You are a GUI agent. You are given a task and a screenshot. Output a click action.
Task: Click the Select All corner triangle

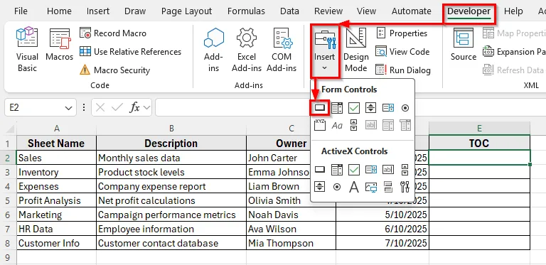click(11, 129)
